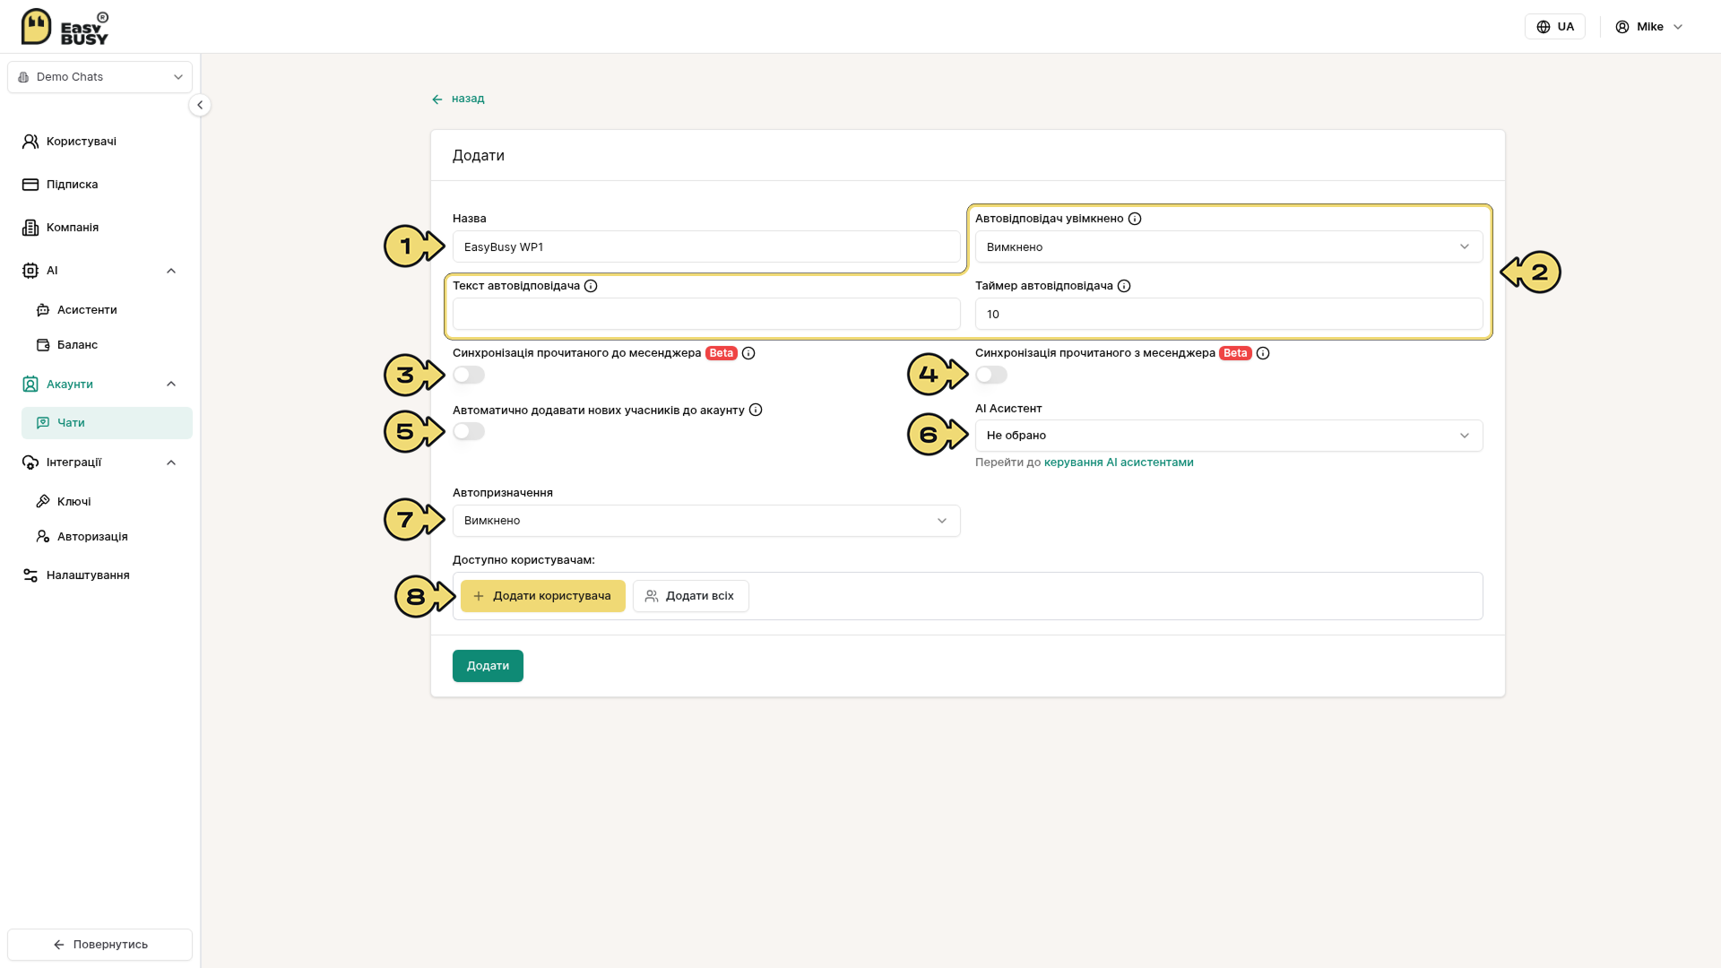Go back via the назад link
Image resolution: width=1721 pixels, height=968 pixels.
click(458, 99)
